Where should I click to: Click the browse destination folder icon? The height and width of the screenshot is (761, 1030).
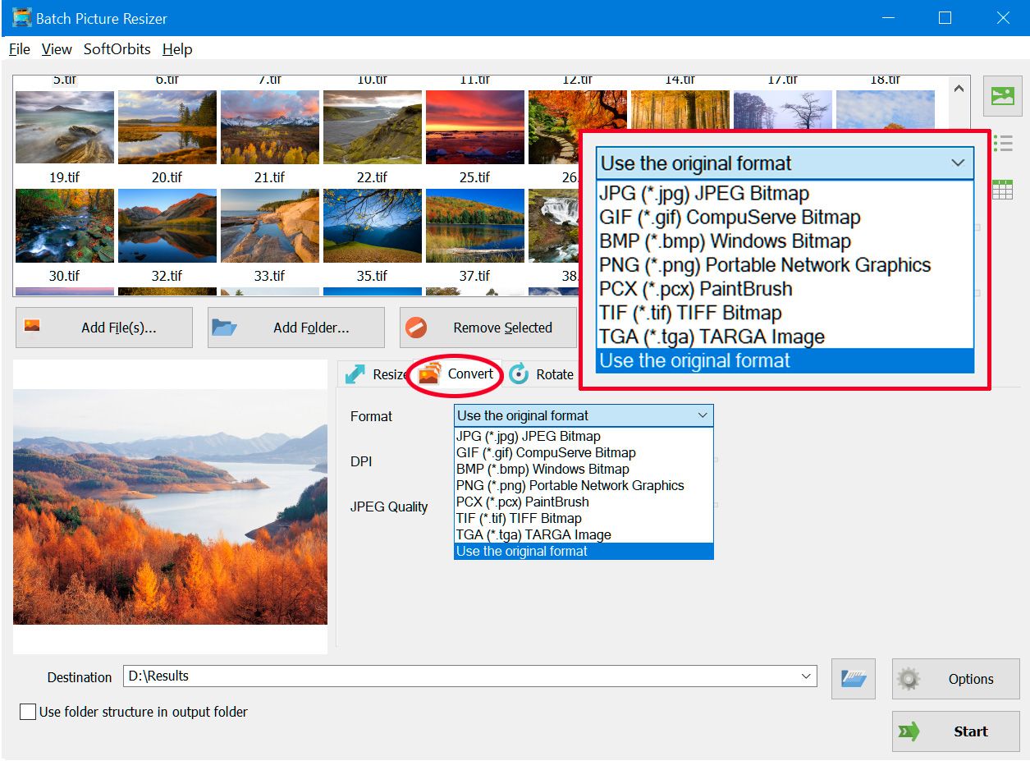point(853,679)
